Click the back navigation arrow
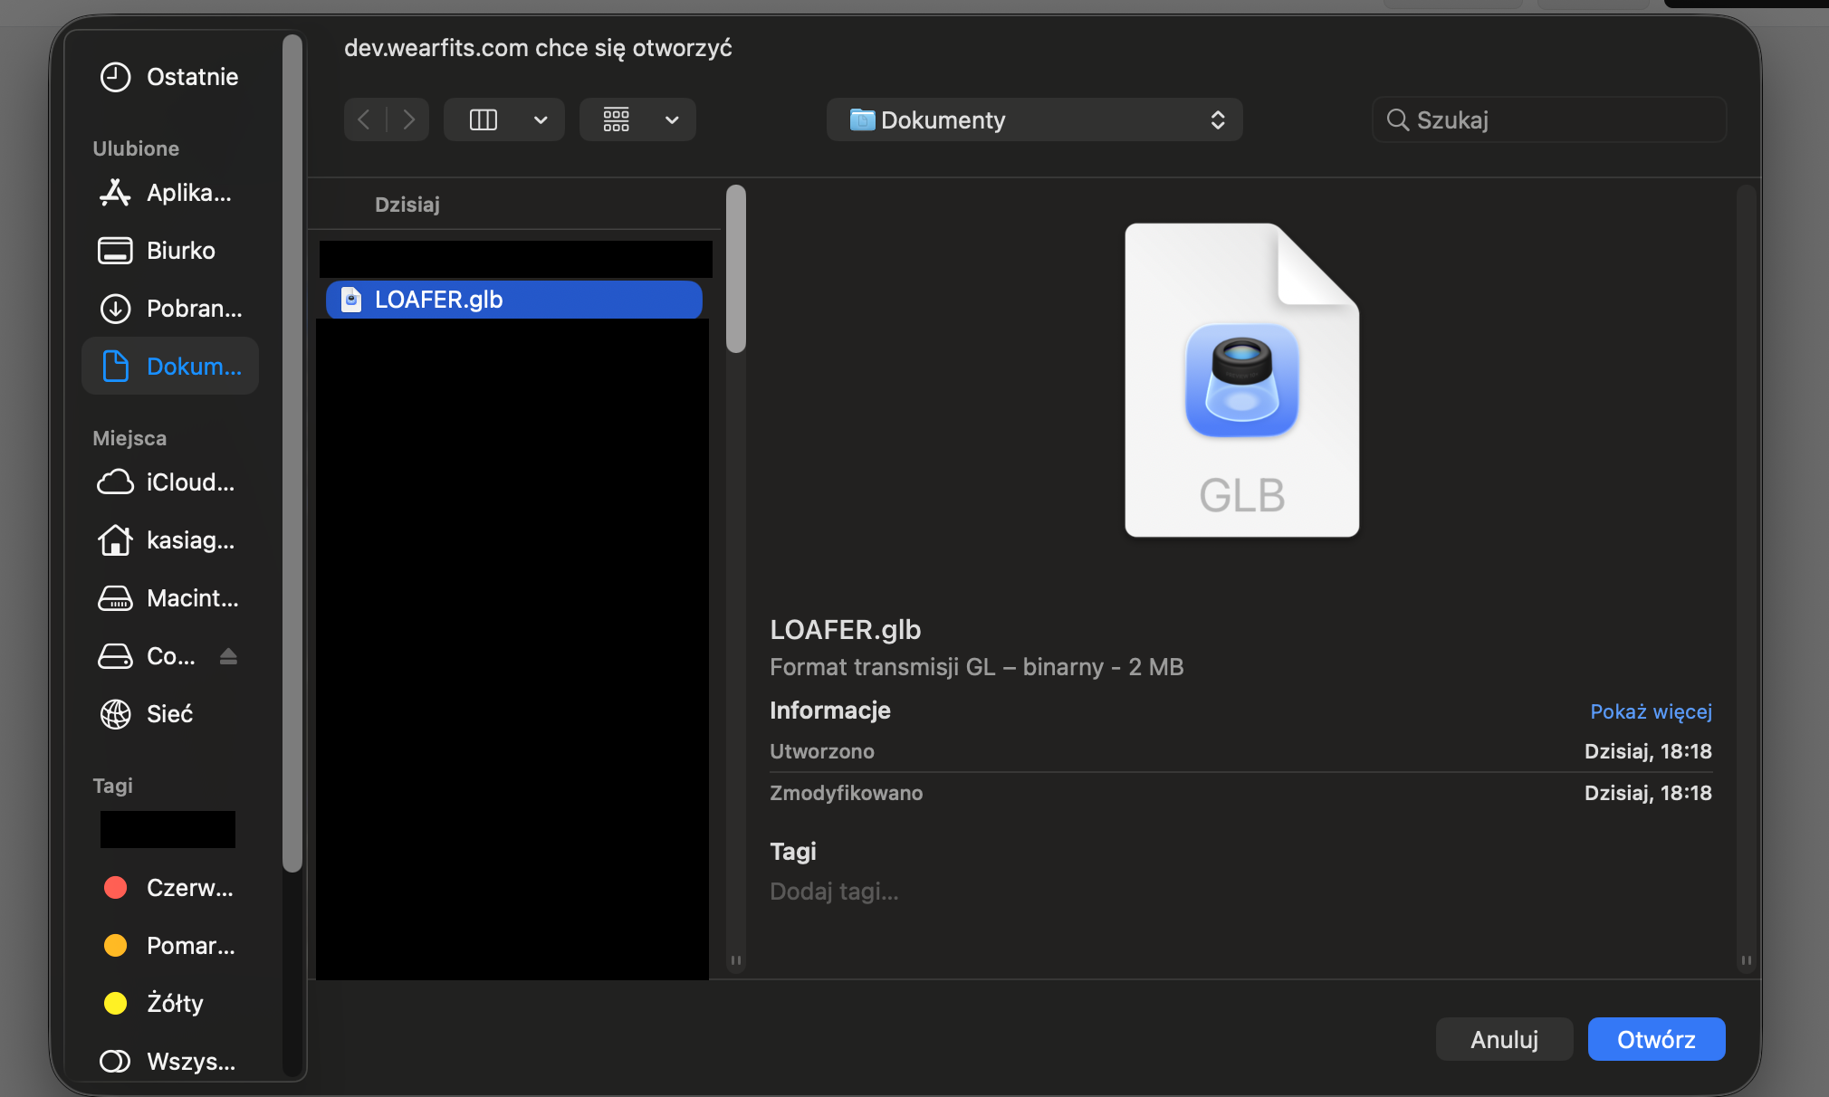Image resolution: width=1829 pixels, height=1097 pixels. coord(364,119)
